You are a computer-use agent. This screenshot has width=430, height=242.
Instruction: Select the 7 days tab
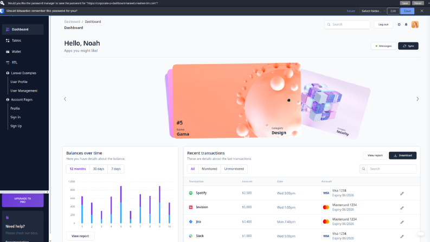click(x=115, y=169)
